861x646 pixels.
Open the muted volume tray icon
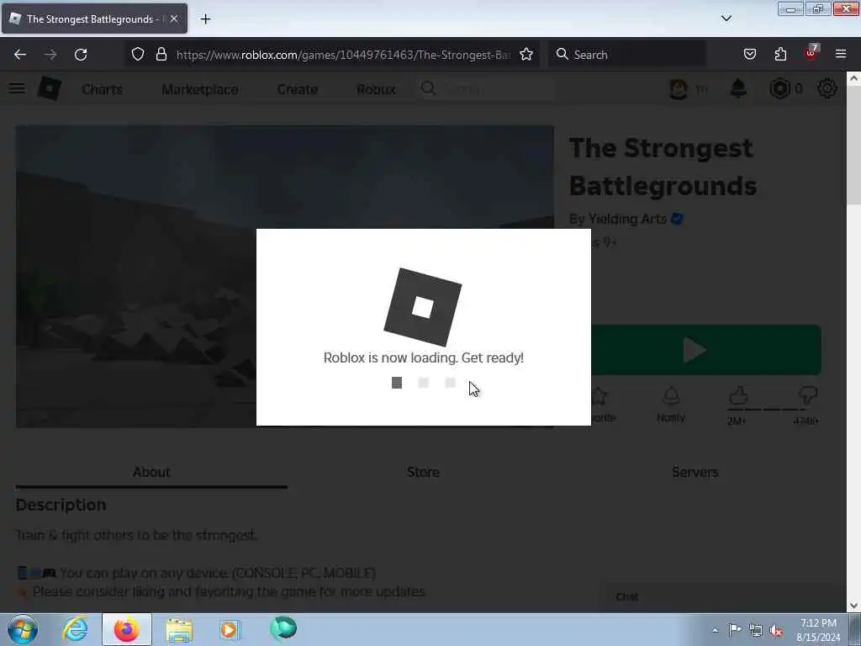[x=776, y=630]
